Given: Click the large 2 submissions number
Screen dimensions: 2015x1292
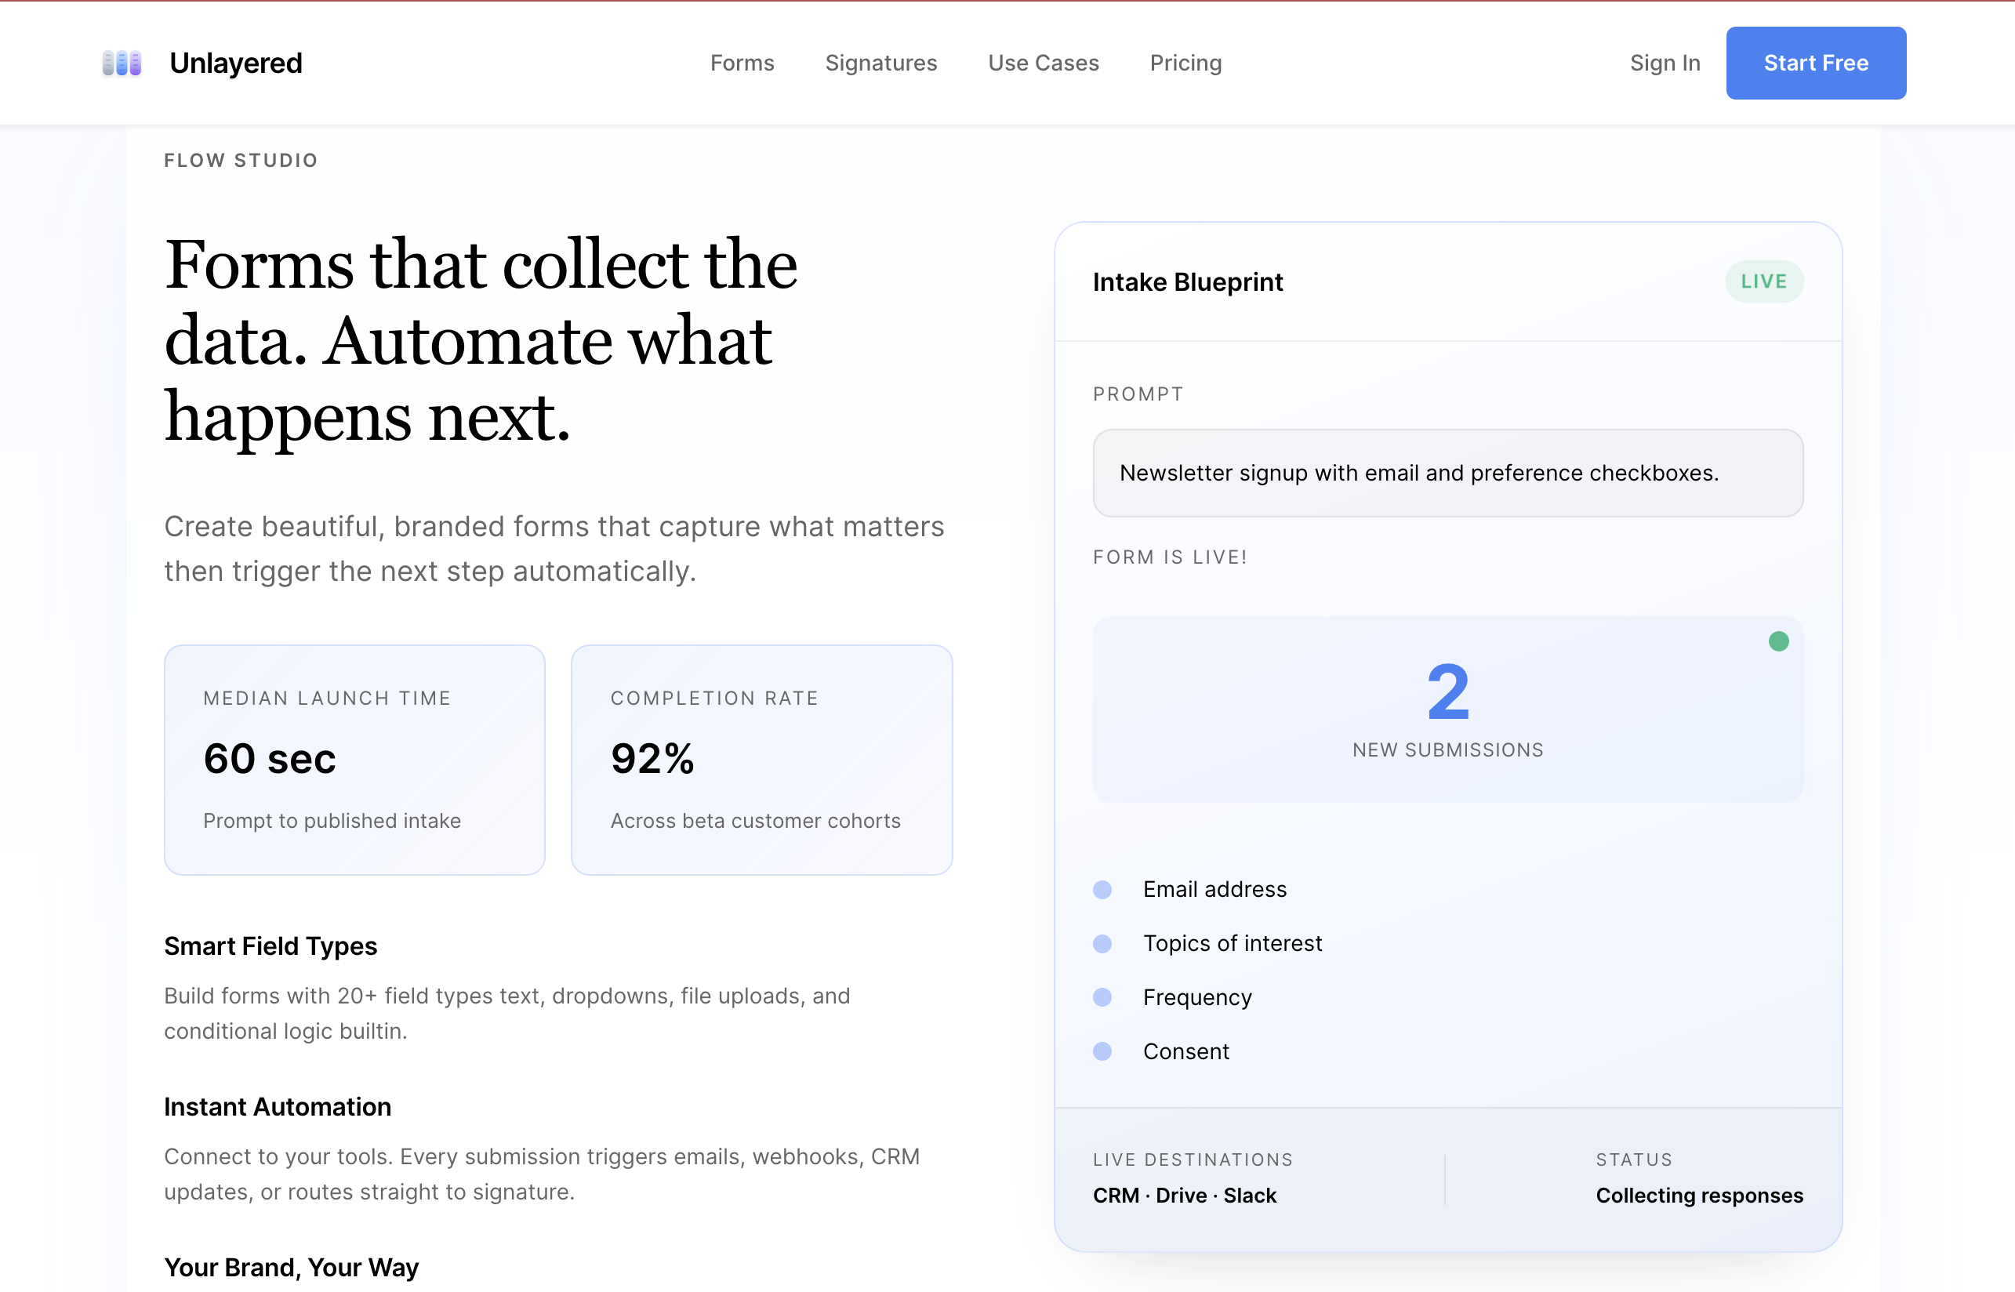Looking at the screenshot, I should [1447, 692].
